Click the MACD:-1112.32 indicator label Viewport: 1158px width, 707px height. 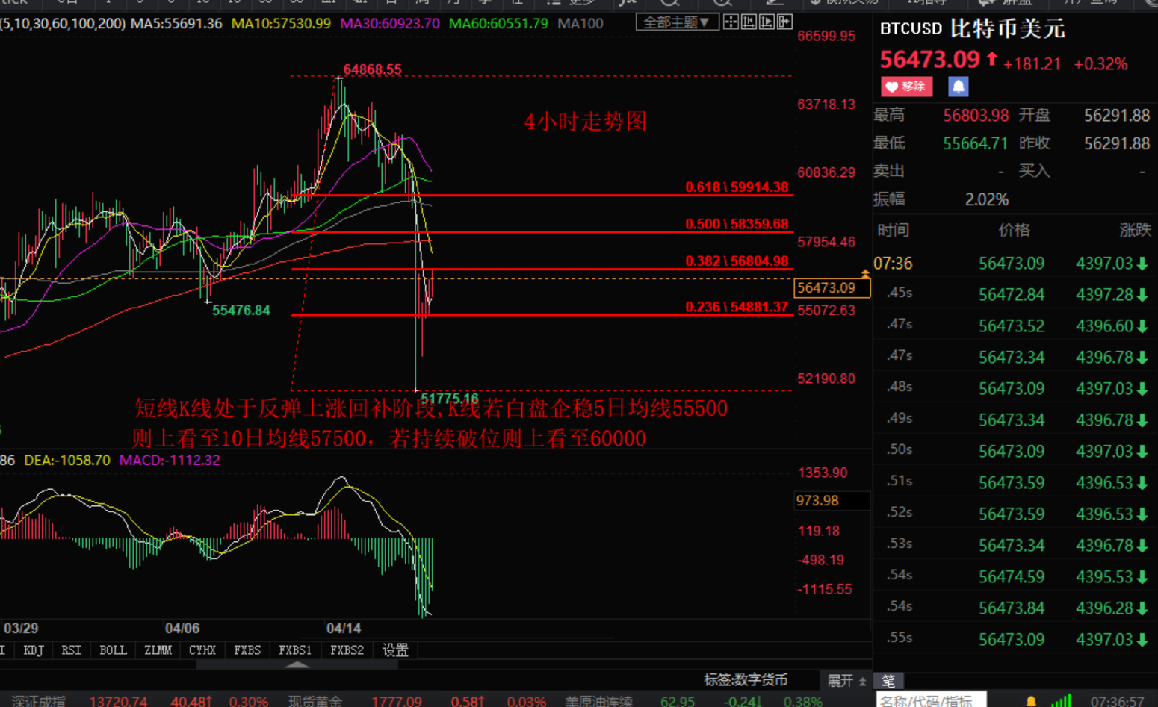tap(170, 461)
